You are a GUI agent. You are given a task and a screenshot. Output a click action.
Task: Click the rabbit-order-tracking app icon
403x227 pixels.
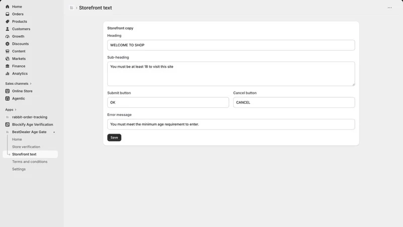point(8,117)
